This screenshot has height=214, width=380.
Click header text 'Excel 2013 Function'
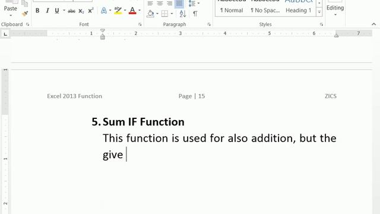[74, 96]
